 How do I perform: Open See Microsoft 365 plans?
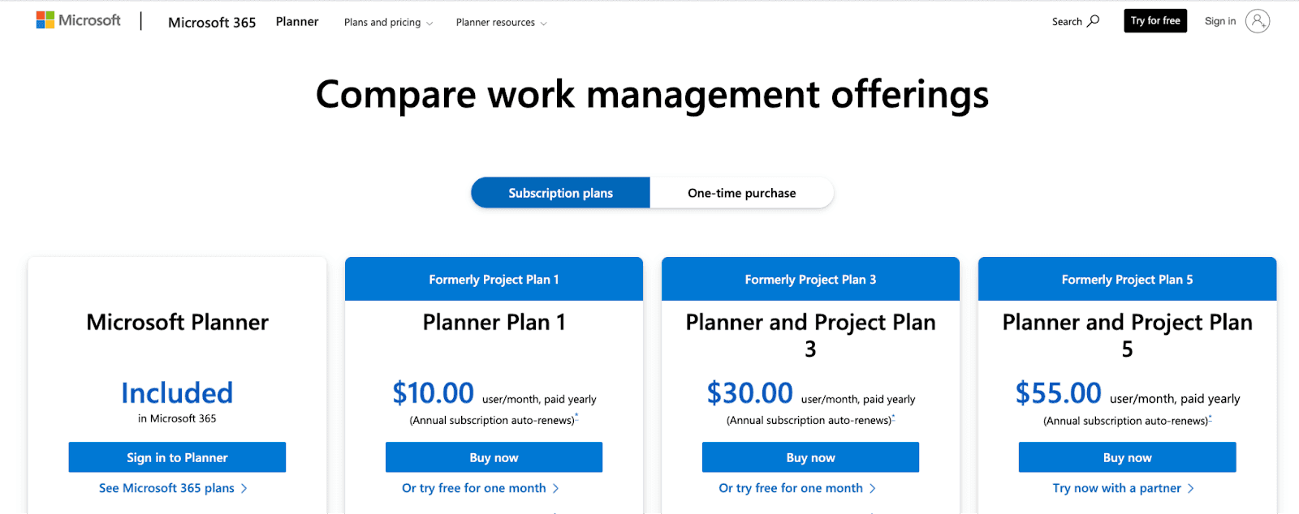click(172, 487)
